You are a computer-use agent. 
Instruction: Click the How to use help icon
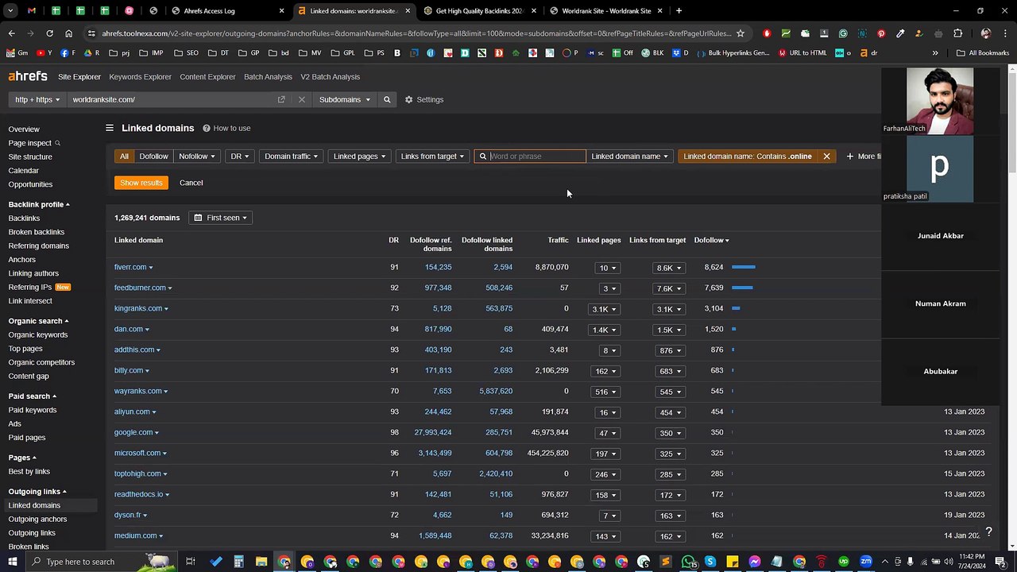207,128
